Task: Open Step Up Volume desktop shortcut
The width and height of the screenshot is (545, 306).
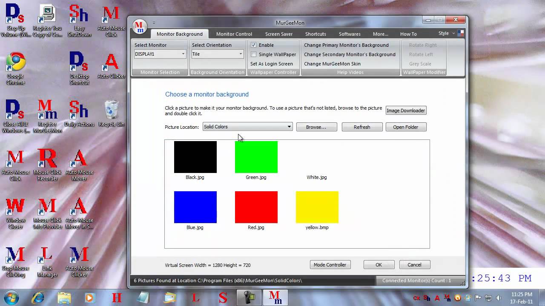Action: 15,20
